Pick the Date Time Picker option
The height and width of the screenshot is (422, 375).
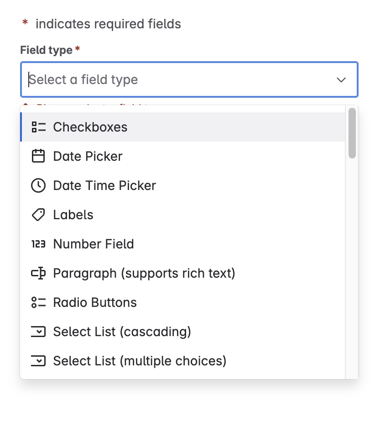pos(104,185)
